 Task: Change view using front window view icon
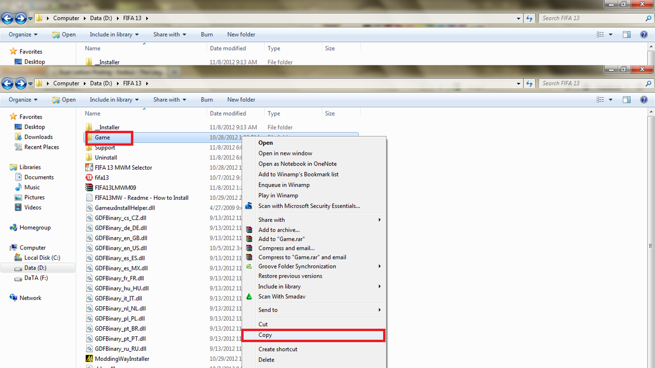click(600, 100)
